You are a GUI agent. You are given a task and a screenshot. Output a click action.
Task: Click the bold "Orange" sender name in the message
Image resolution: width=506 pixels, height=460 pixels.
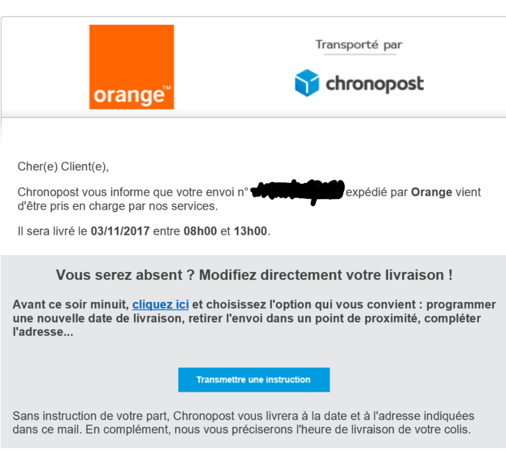pos(431,192)
